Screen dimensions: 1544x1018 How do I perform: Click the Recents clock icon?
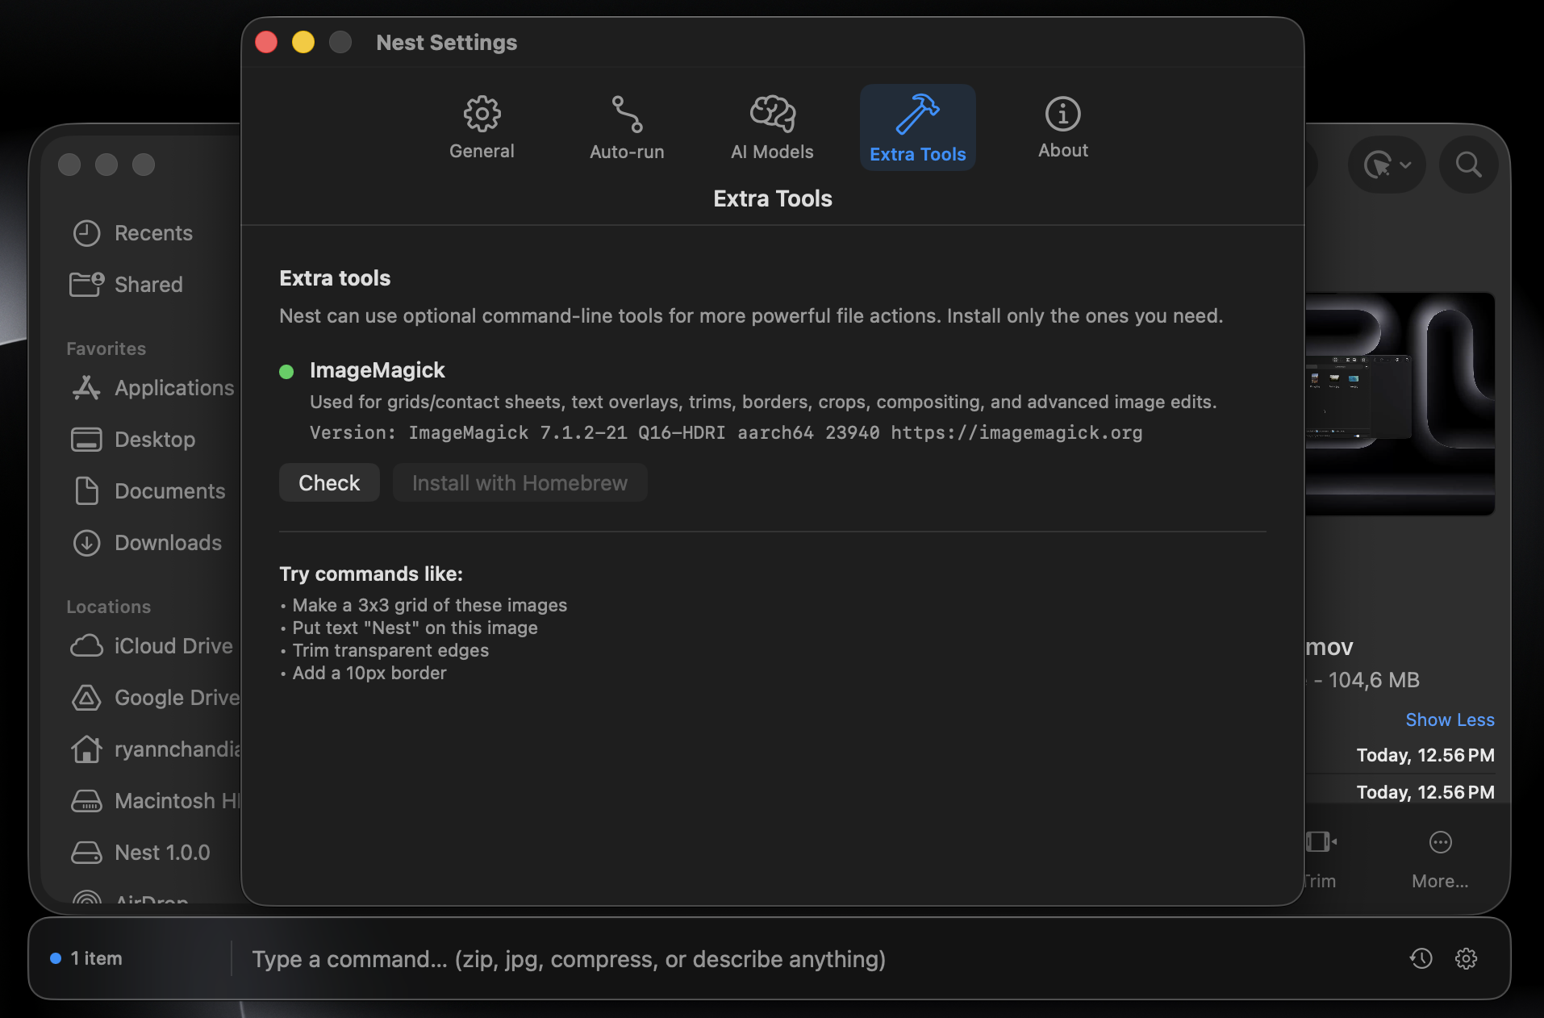(86, 233)
